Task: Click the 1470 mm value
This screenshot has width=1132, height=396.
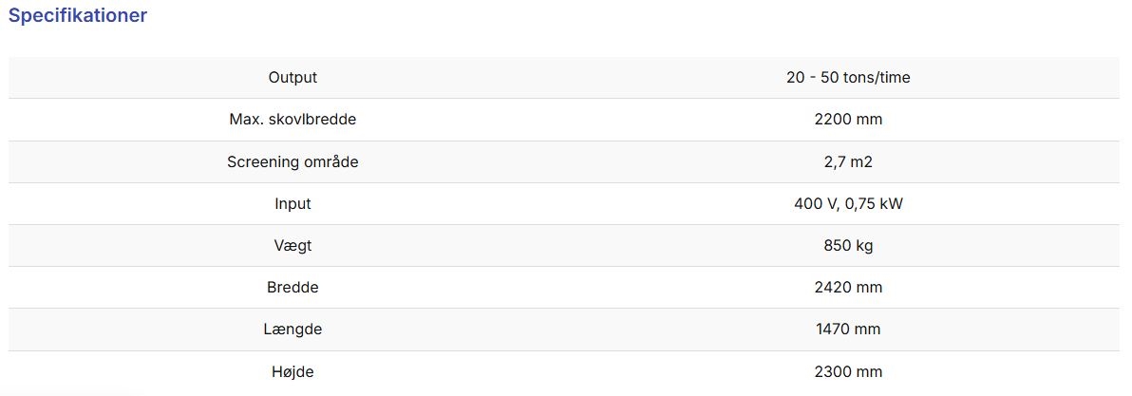Action: pos(848,329)
